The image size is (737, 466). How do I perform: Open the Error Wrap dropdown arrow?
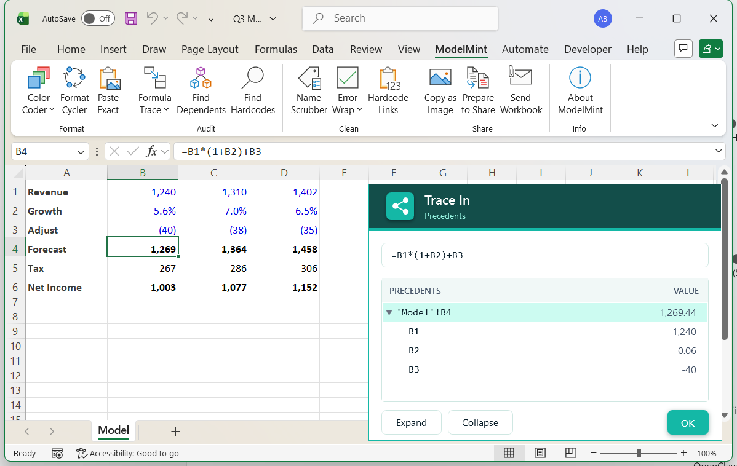(x=359, y=110)
